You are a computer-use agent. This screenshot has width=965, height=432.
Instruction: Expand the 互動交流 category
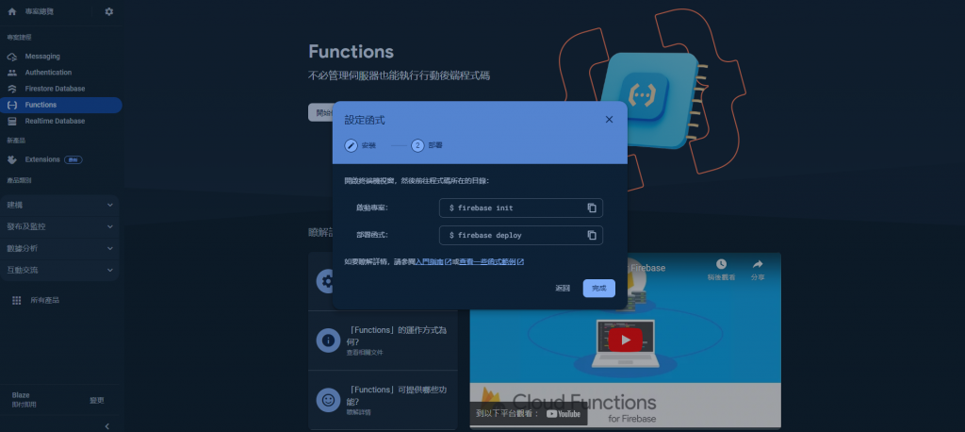(x=59, y=270)
